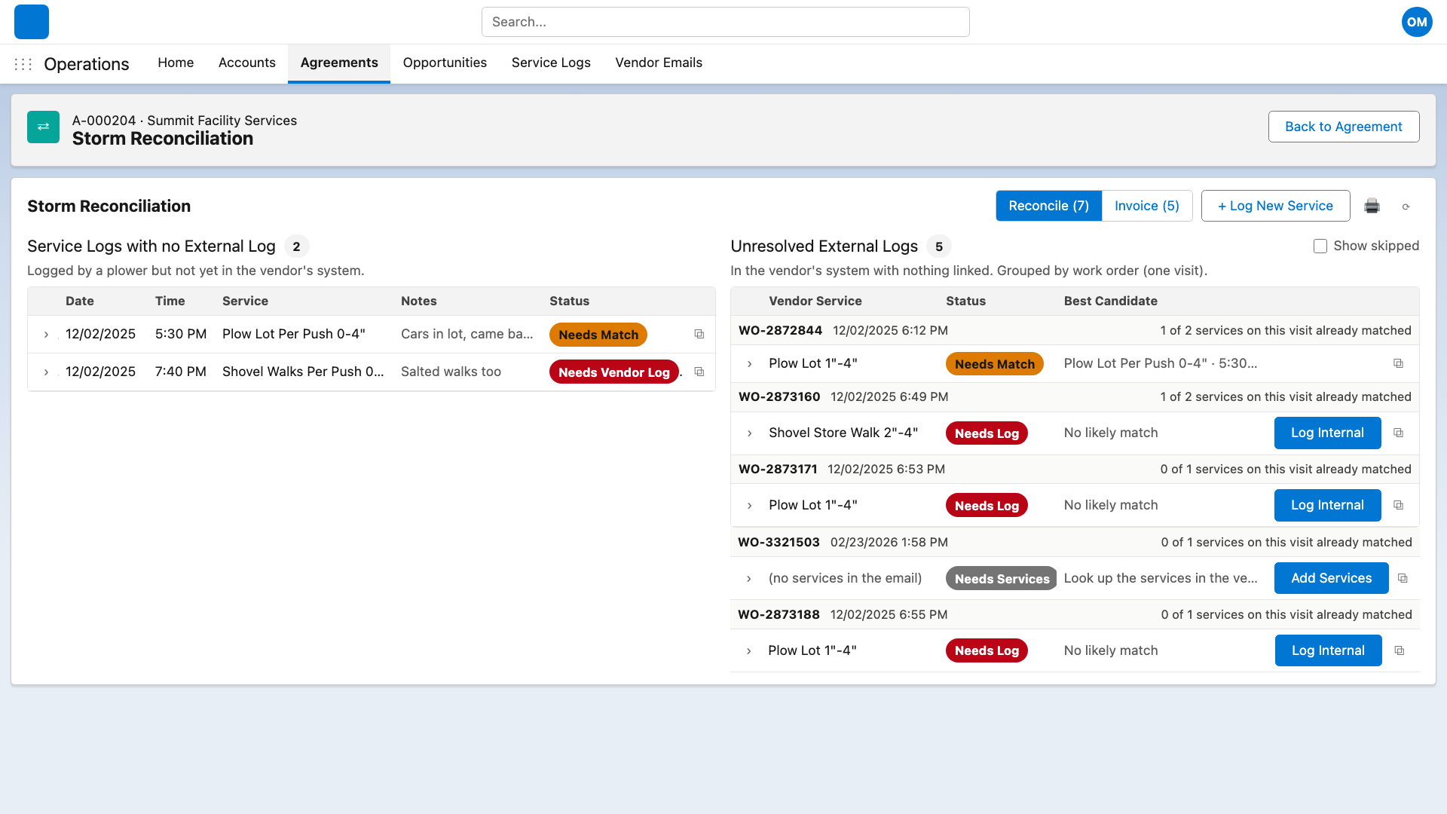The width and height of the screenshot is (1447, 814).
Task: Click the Time column header
Action: tap(170, 301)
